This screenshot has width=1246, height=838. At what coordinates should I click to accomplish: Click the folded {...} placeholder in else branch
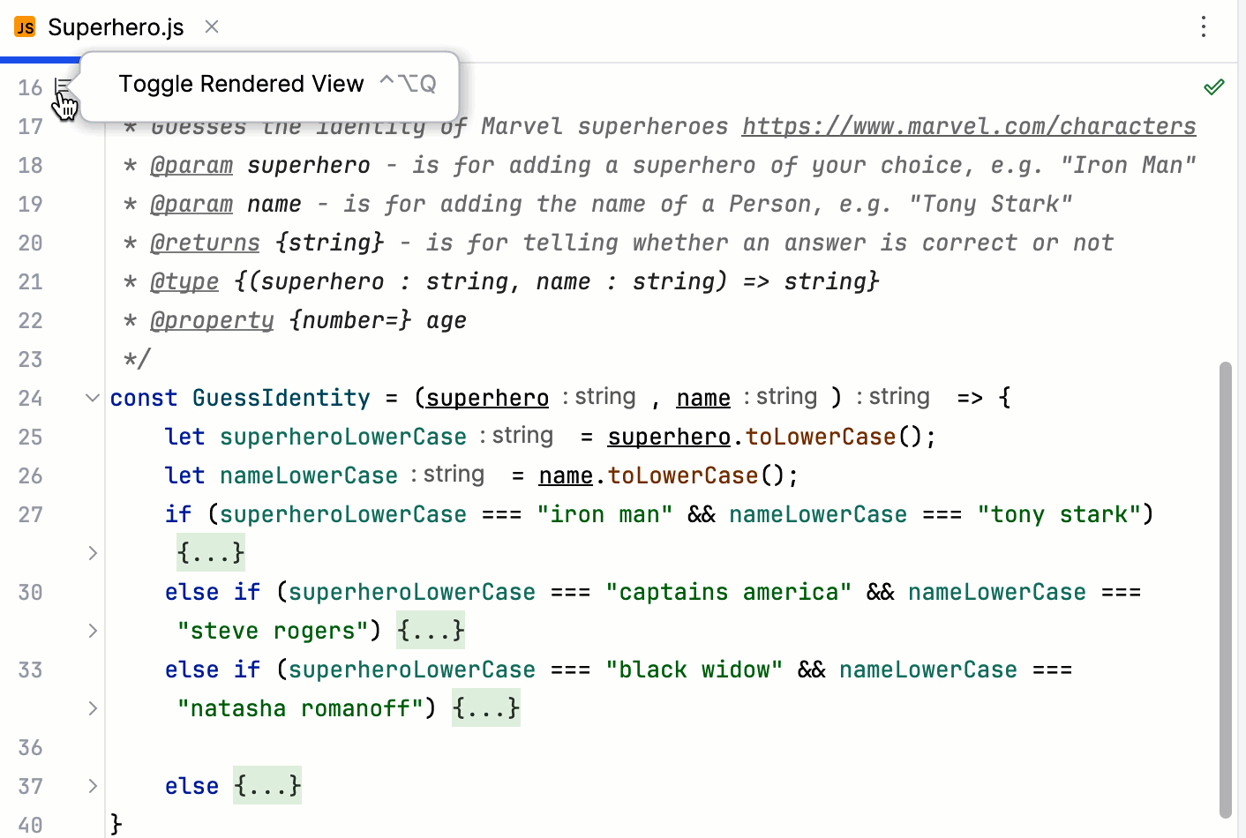[x=267, y=785]
